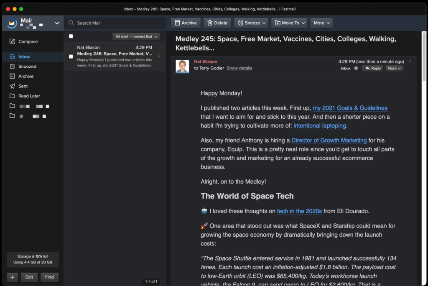428x286 pixels.
Task: Change the 'All mail – newest first' sorting
Action: coord(136,37)
